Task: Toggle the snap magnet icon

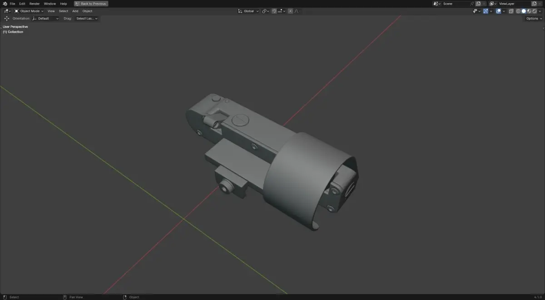Action: point(274,11)
